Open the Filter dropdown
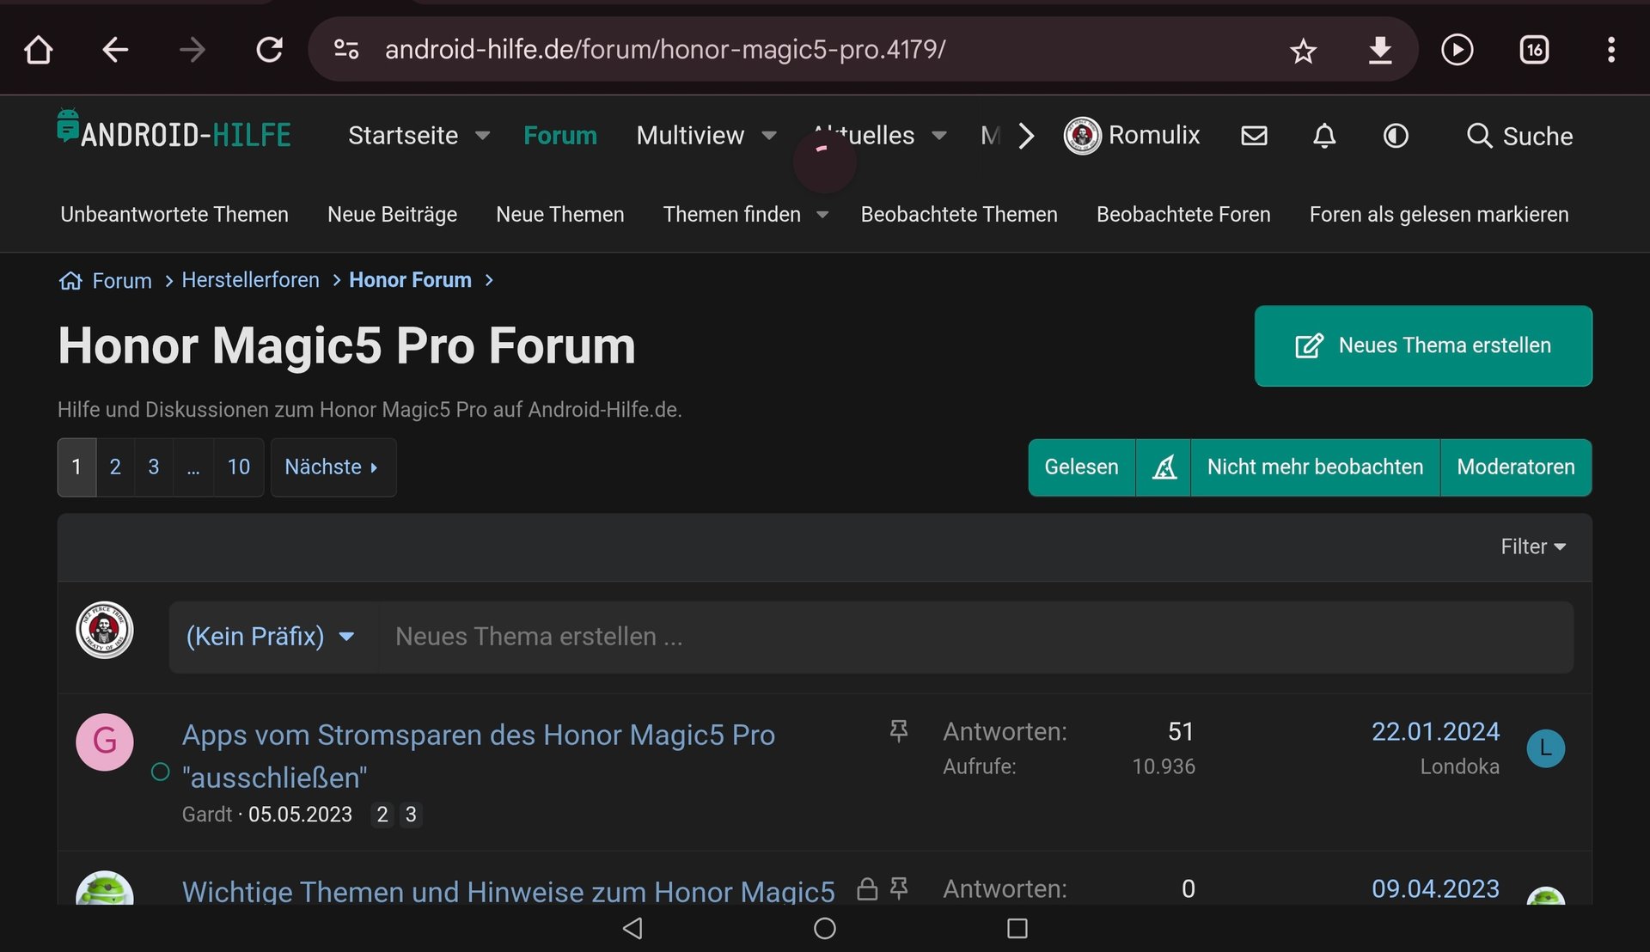1650x952 pixels. [x=1532, y=547]
